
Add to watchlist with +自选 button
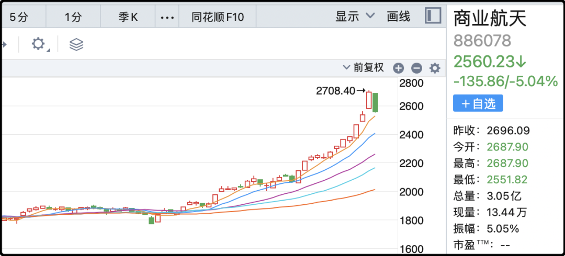pyautogui.click(x=478, y=103)
